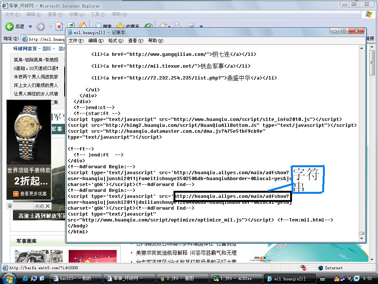
Task: Open the History clock icon in IE toolbar
Action: pyautogui.click(x=148, y=26)
